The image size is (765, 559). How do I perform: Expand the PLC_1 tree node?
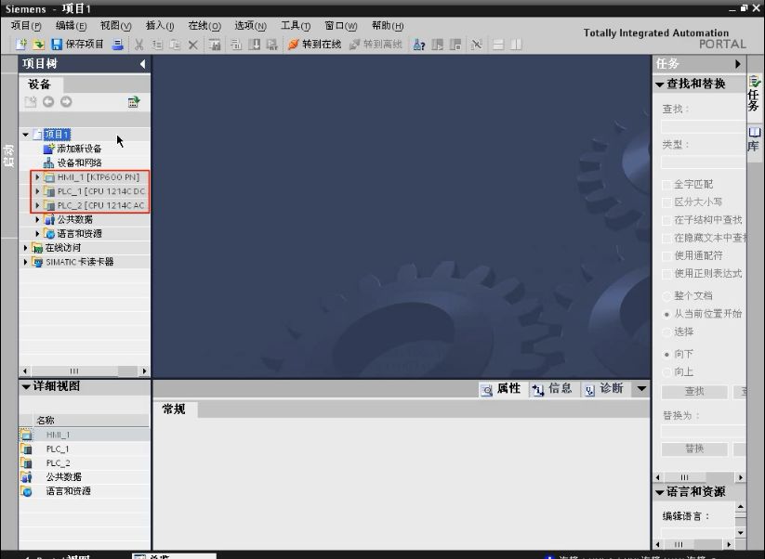coord(37,191)
